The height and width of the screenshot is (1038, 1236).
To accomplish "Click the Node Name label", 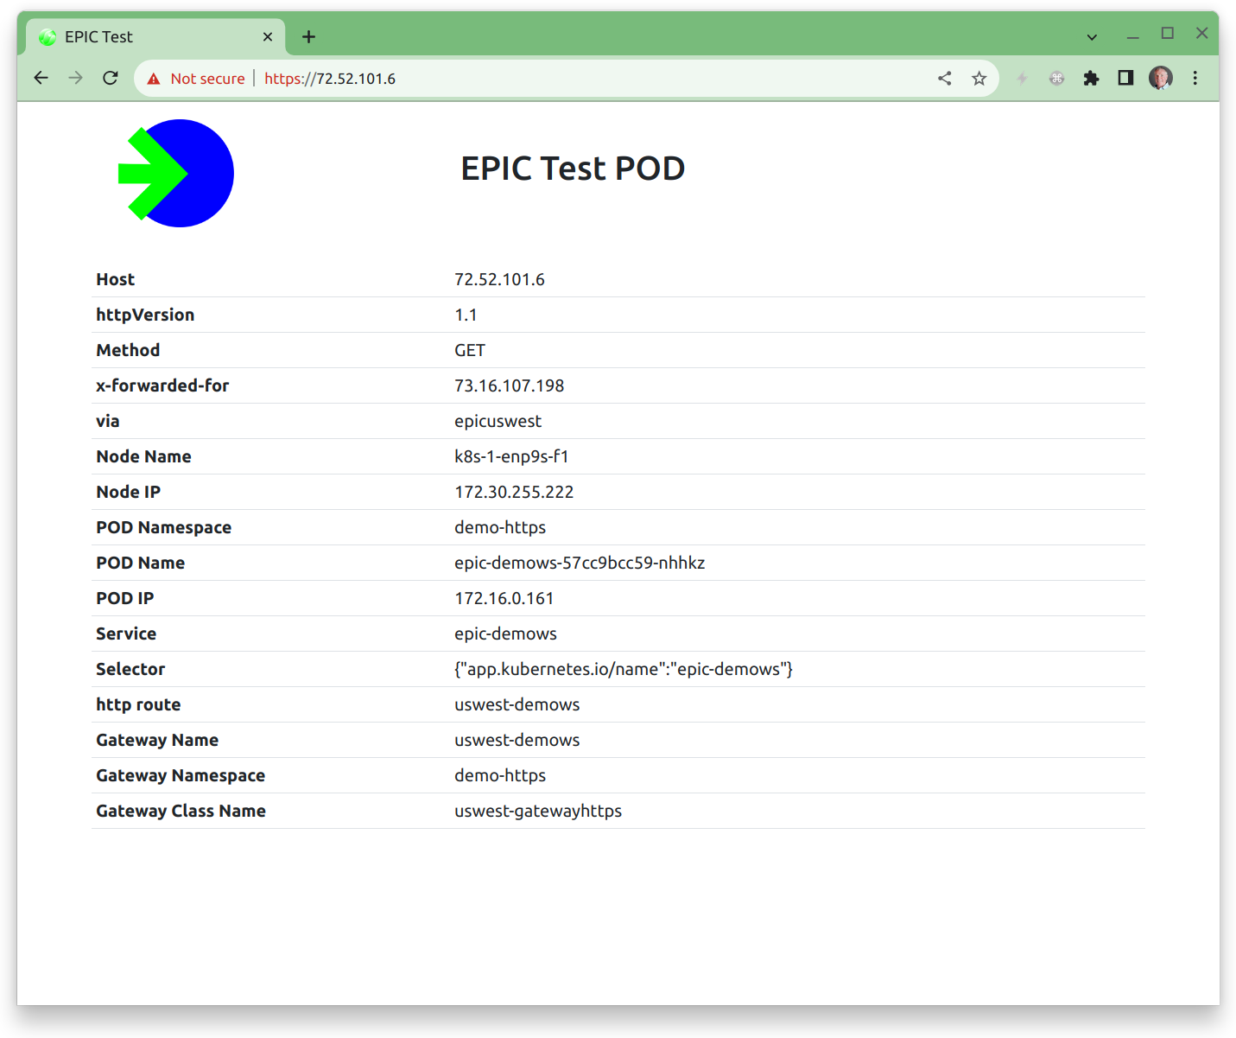I will 143,456.
